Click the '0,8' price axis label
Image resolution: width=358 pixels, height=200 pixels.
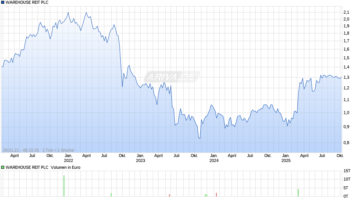click(346, 143)
